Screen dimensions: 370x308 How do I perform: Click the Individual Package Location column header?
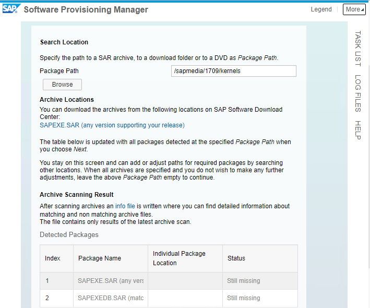click(x=185, y=258)
